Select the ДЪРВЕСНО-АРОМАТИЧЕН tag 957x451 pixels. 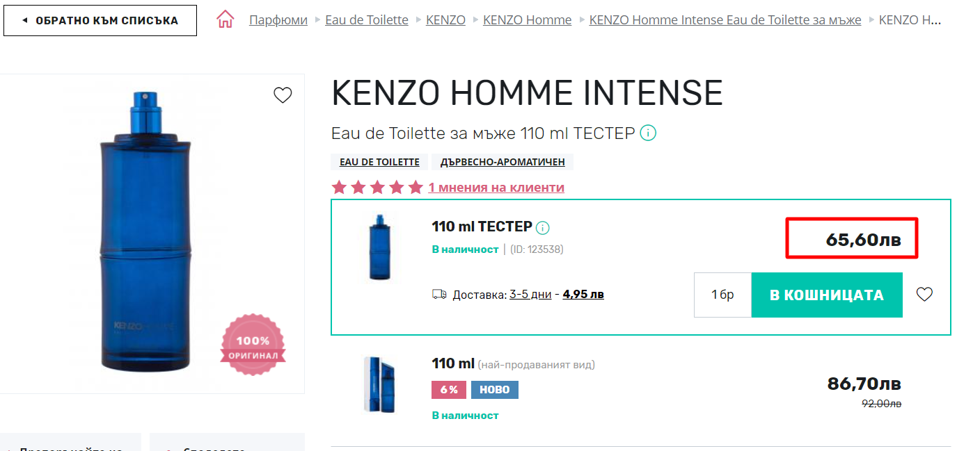point(503,162)
